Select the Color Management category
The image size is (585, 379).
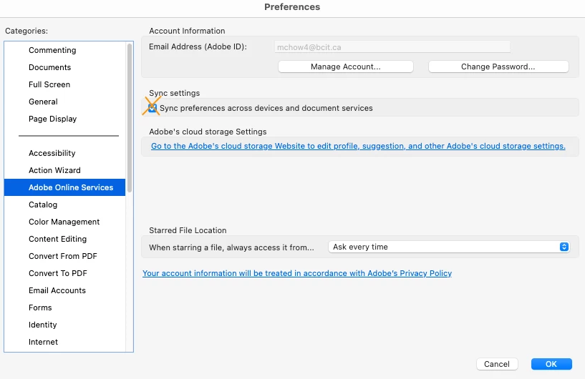click(64, 222)
